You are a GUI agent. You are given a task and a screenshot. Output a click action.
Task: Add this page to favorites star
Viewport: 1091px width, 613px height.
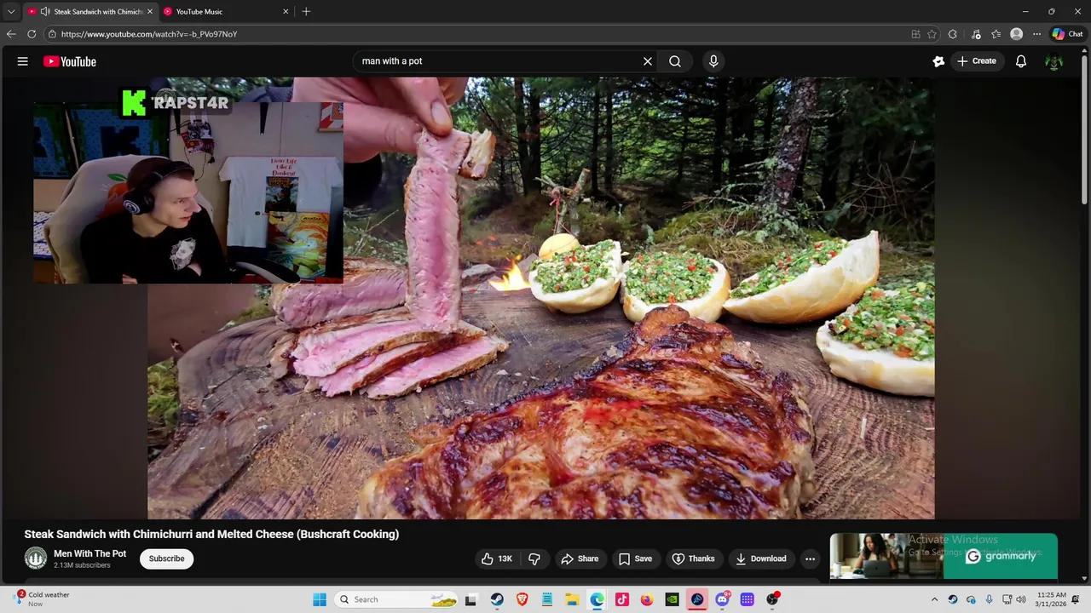[x=932, y=34]
